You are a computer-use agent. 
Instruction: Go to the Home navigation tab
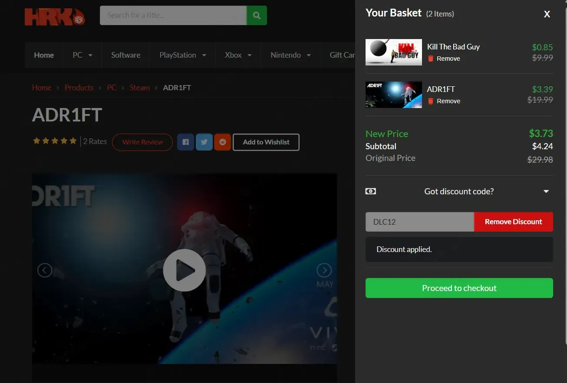[44, 55]
